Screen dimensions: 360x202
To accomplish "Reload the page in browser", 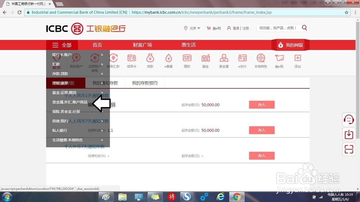I will 19,12.
